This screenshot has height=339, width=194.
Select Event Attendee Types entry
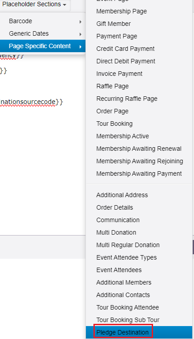(x=139, y=258)
